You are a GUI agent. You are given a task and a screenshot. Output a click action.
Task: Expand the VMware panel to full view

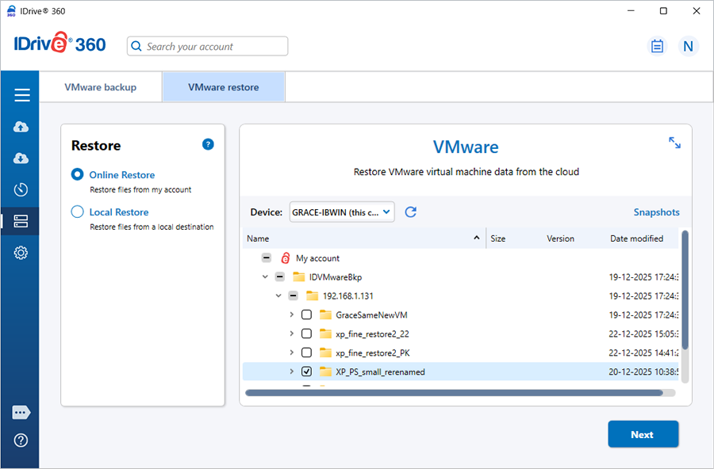[674, 143]
